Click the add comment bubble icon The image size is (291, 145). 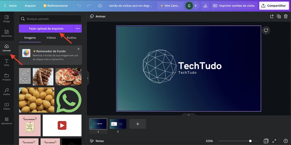(266, 30)
